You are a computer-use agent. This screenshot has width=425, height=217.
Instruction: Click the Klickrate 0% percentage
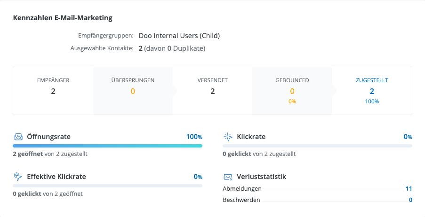tap(408, 137)
